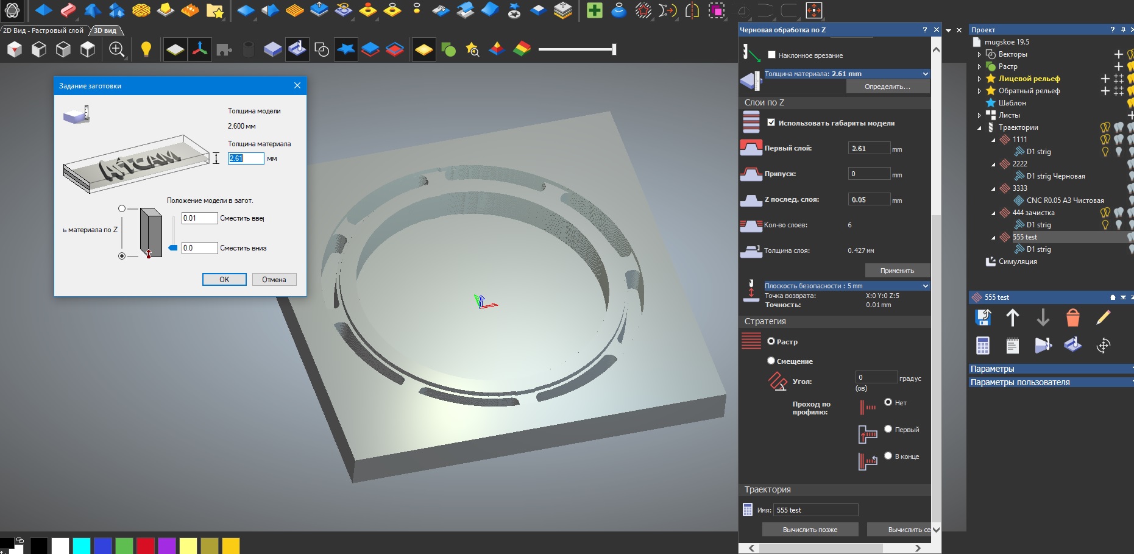Click OK in the Задание заготовки dialog
Viewport: 1134px width, 554px height.
tap(224, 279)
